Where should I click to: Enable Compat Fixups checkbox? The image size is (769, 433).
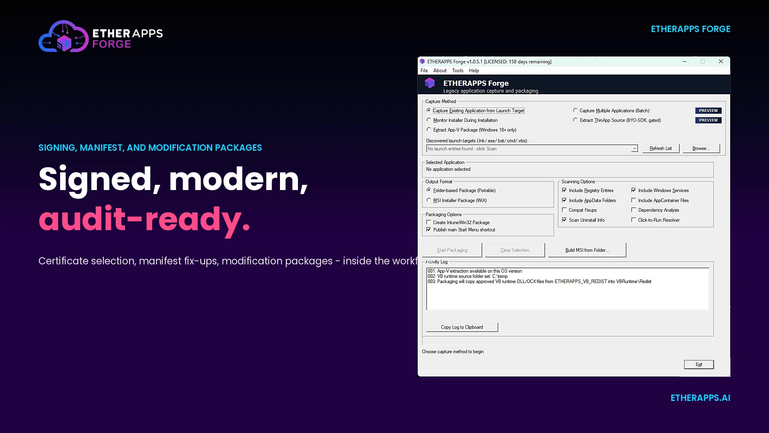[x=564, y=210]
